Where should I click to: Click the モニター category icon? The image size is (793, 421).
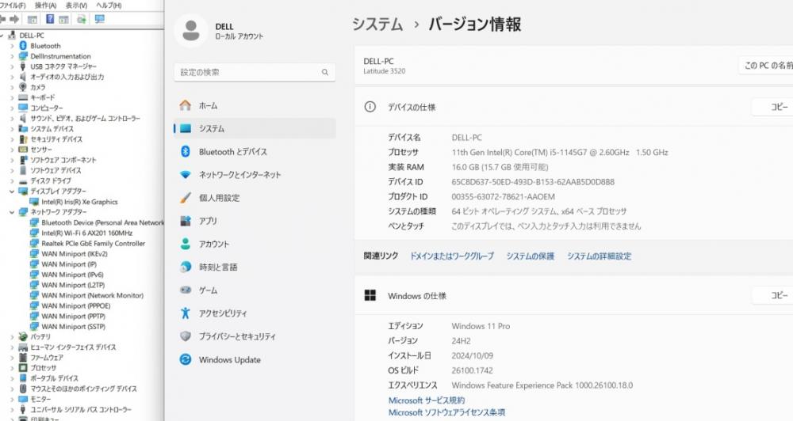tap(23, 399)
